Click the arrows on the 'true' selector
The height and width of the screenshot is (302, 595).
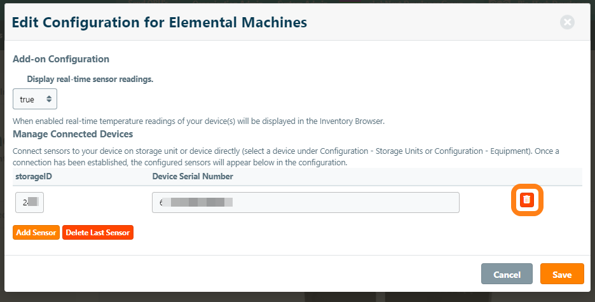point(49,99)
